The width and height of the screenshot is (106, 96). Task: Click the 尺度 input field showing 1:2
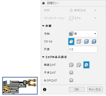(83, 49)
